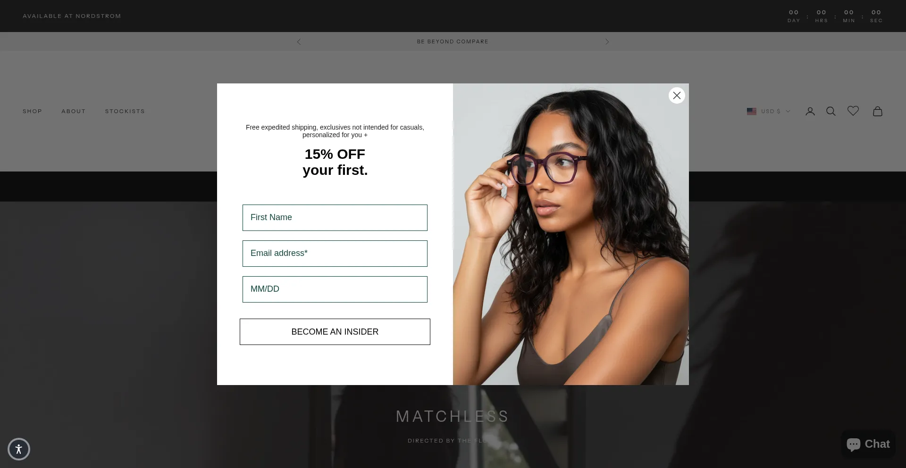Open the shopping bag icon
The height and width of the screenshot is (468, 906).
click(878, 111)
